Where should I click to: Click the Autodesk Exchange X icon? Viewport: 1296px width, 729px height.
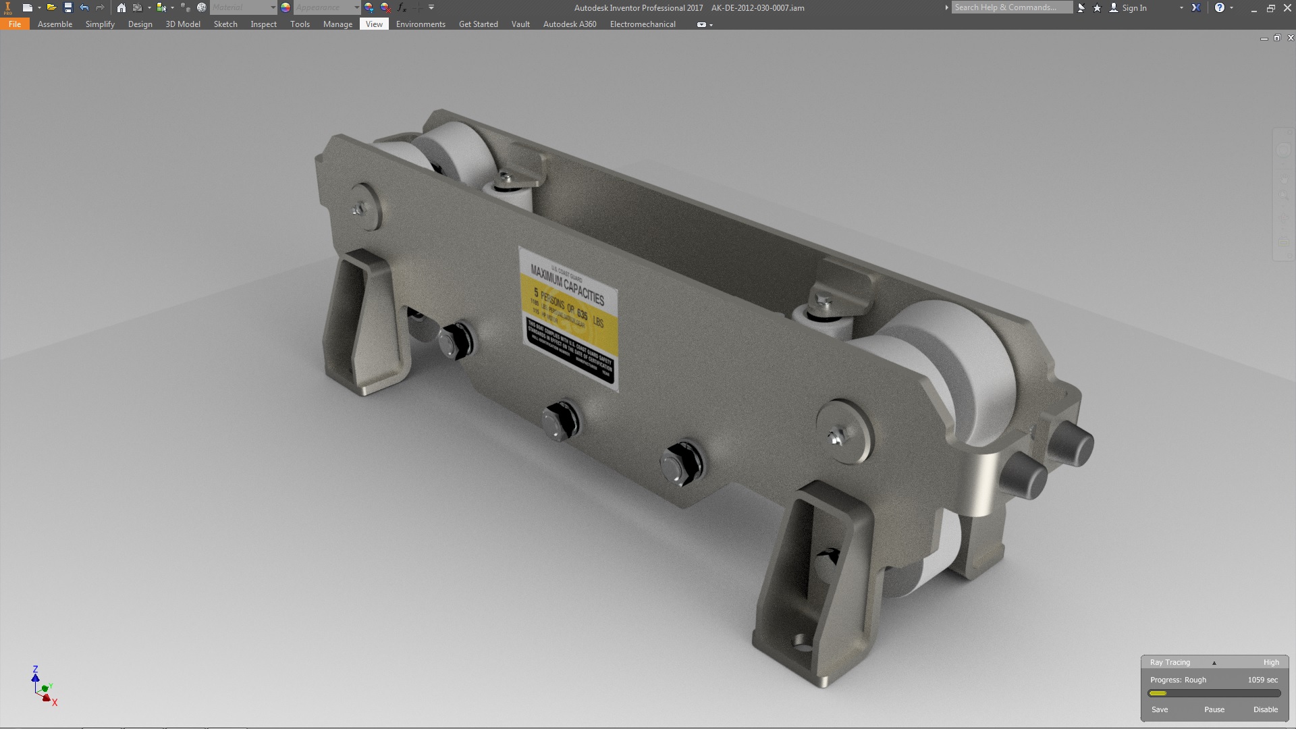coord(1196,7)
